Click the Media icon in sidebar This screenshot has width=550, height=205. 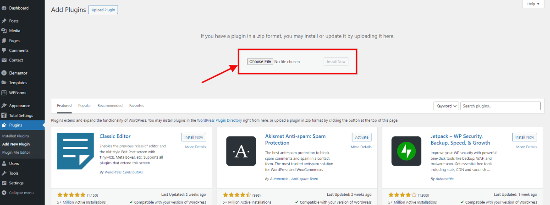coord(4,31)
